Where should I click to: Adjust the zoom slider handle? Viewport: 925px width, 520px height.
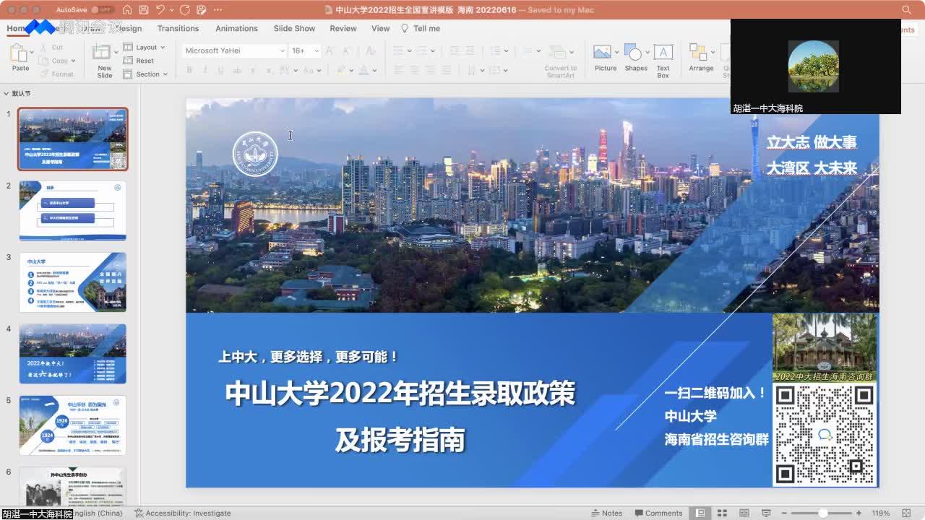822,513
